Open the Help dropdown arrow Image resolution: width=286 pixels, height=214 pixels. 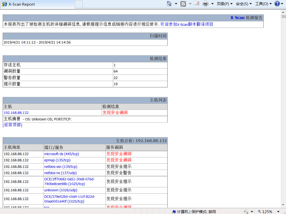[282, 4]
